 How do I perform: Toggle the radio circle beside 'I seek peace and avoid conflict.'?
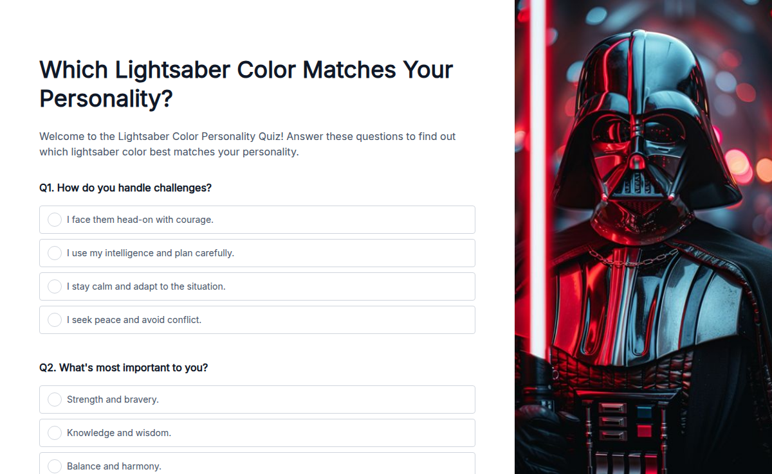pos(55,319)
